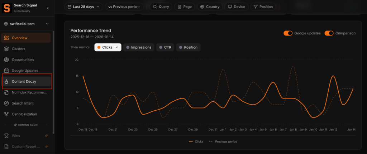Open the Last 28 days dropdown

pyautogui.click(x=84, y=6)
